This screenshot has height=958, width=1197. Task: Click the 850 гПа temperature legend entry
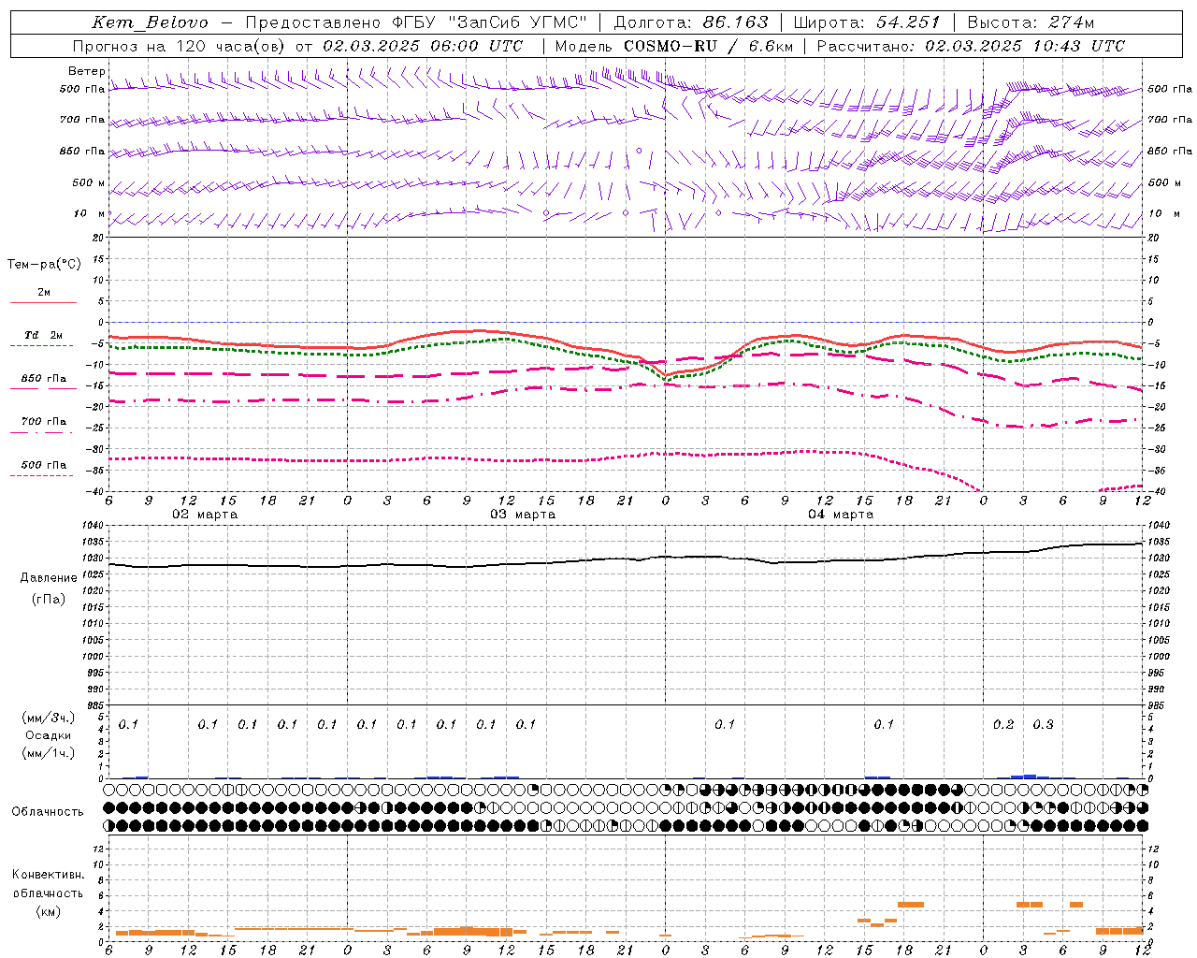pyautogui.click(x=43, y=379)
